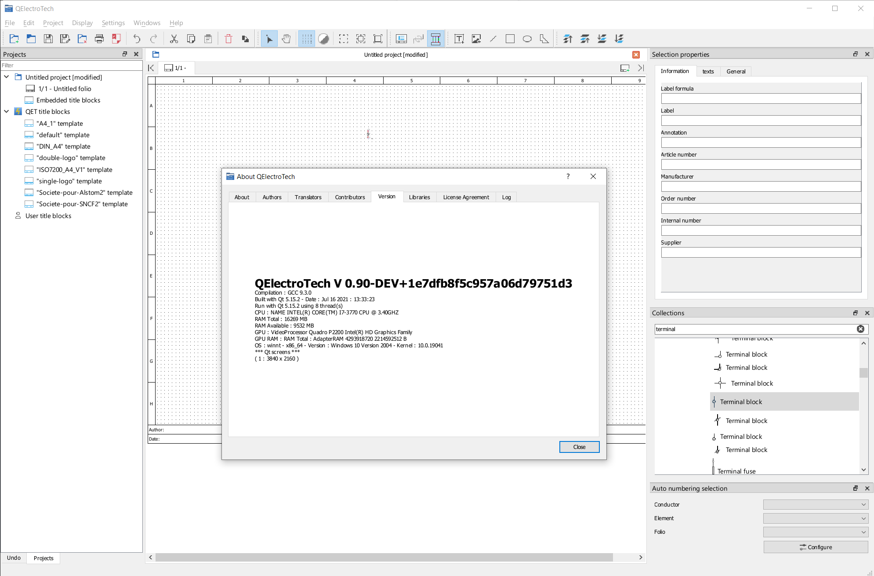Collapse the QET title blocks tree
874x576 pixels.
coord(7,112)
